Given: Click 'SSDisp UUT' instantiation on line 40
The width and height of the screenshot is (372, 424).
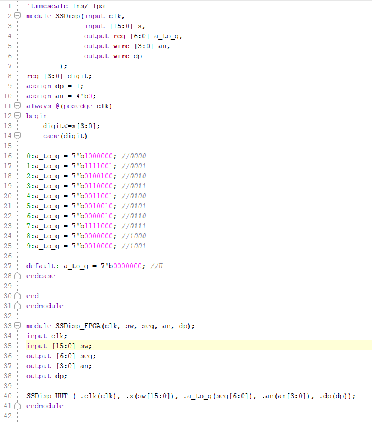Looking at the screenshot, I should coord(47,396).
